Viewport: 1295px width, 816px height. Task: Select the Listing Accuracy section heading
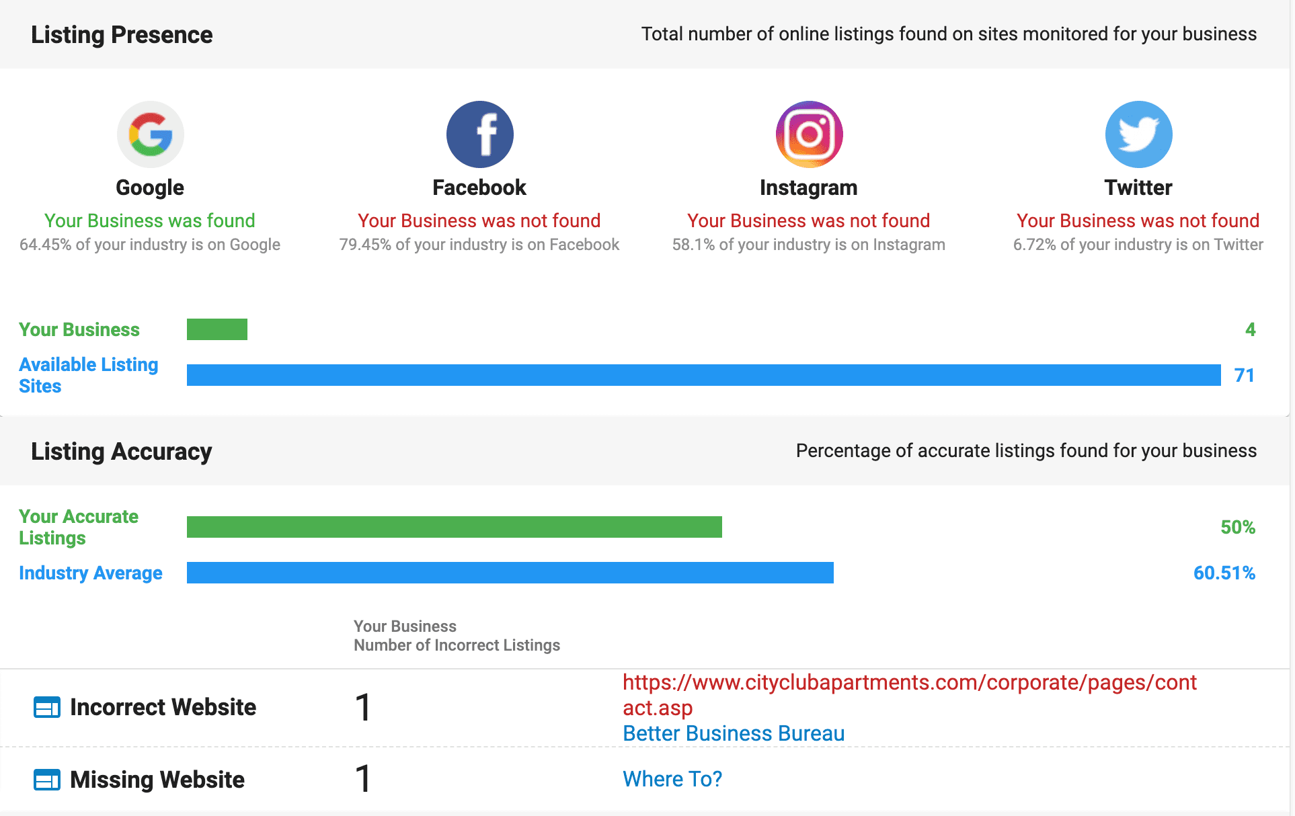[122, 452]
